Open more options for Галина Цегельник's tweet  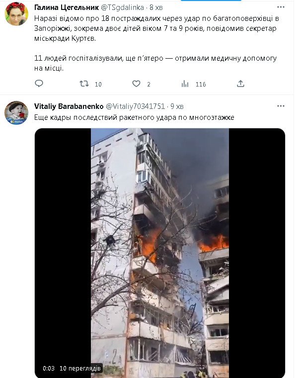(x=281, y=7)
